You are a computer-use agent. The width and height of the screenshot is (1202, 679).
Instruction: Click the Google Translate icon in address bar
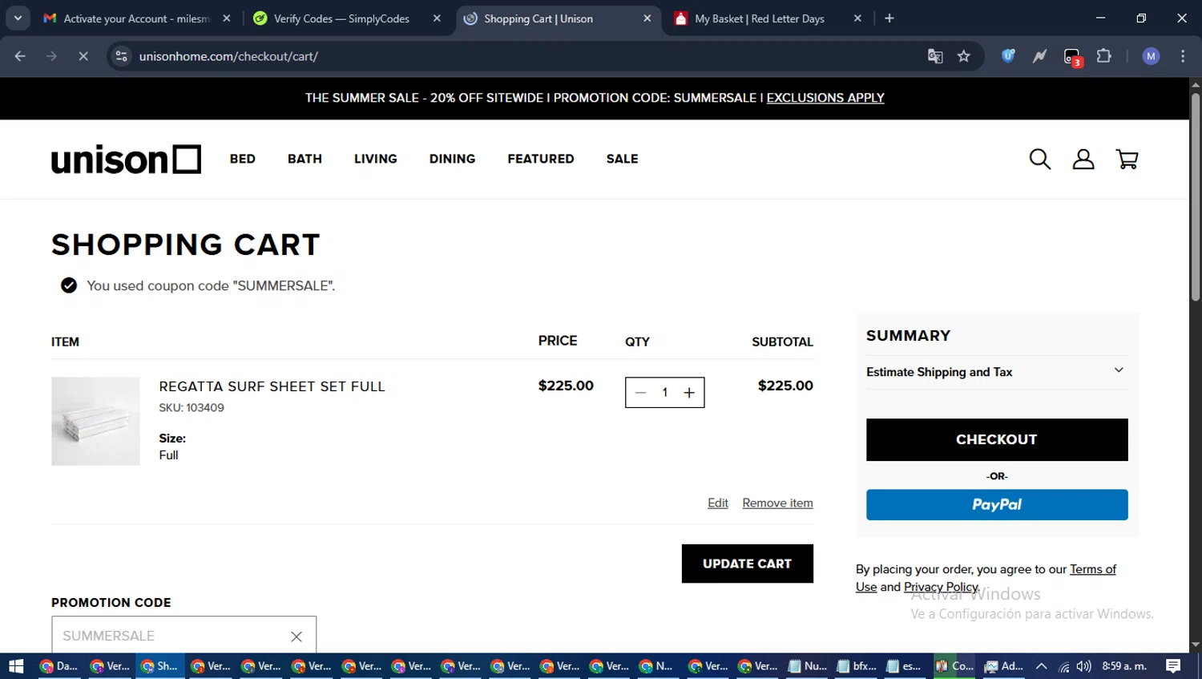(935, 56)
